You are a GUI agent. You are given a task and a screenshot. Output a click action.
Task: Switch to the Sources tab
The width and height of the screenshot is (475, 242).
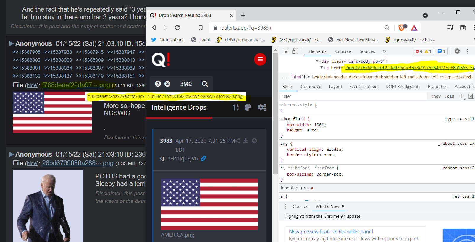[367, 51]
